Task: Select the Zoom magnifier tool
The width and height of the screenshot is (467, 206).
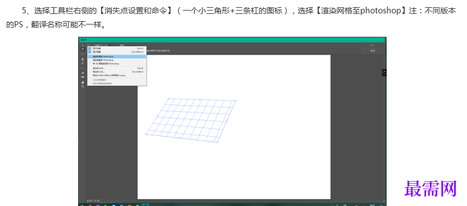Action: click(x=83, y=86)
